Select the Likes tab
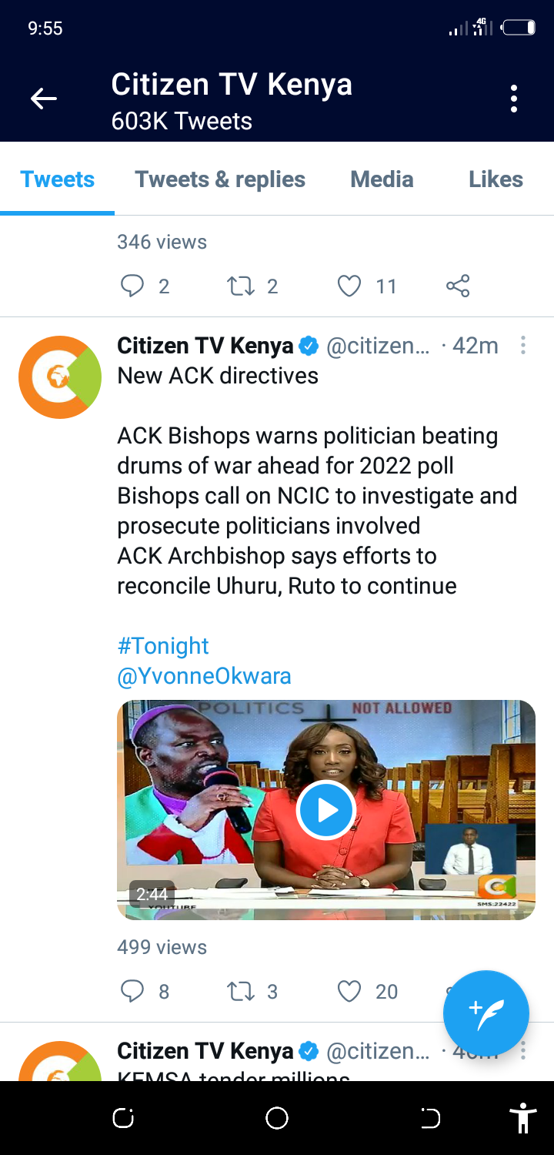The image size is (554, 1155). (x=496, y=179)
